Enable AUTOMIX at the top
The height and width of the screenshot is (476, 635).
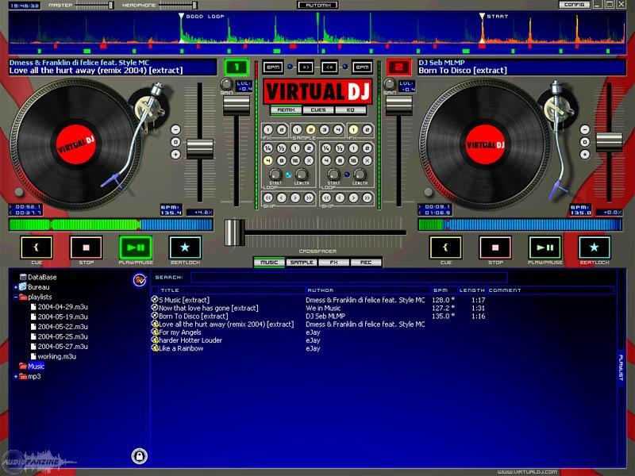(x=318, y=6)
